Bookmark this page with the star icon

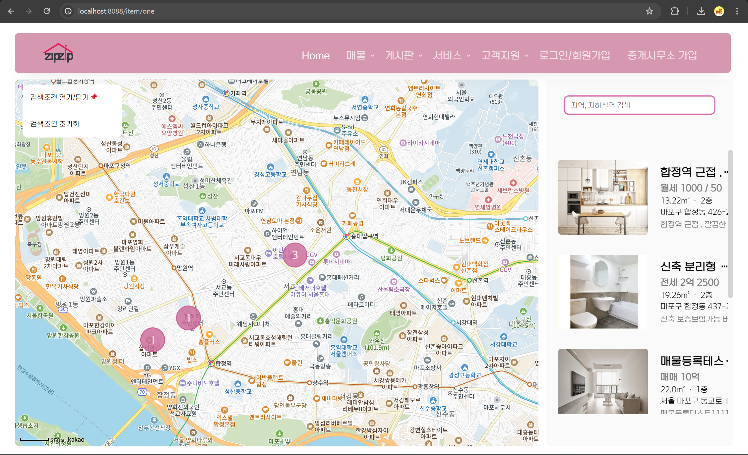649,11
